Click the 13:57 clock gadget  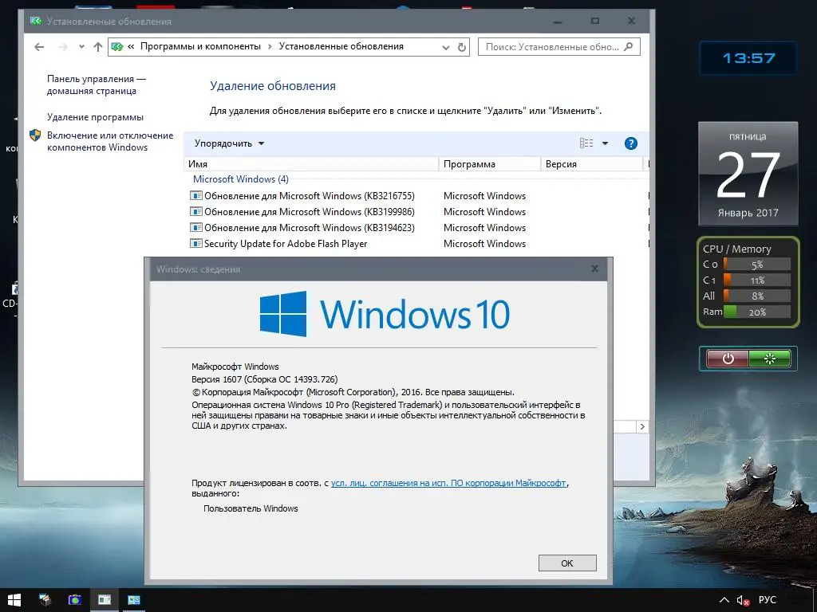[748, 58]
